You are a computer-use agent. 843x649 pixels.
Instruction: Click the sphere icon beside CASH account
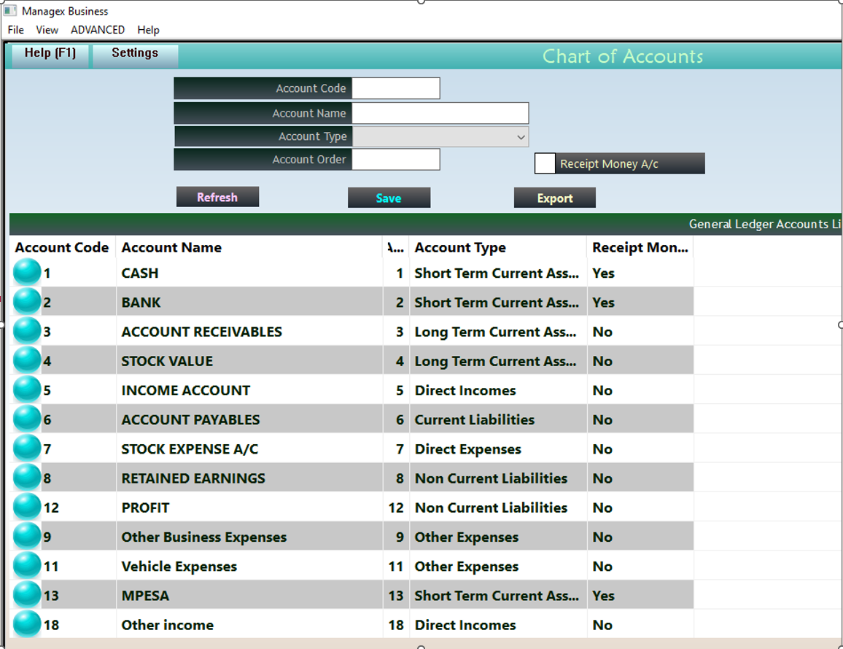point(26,272)
